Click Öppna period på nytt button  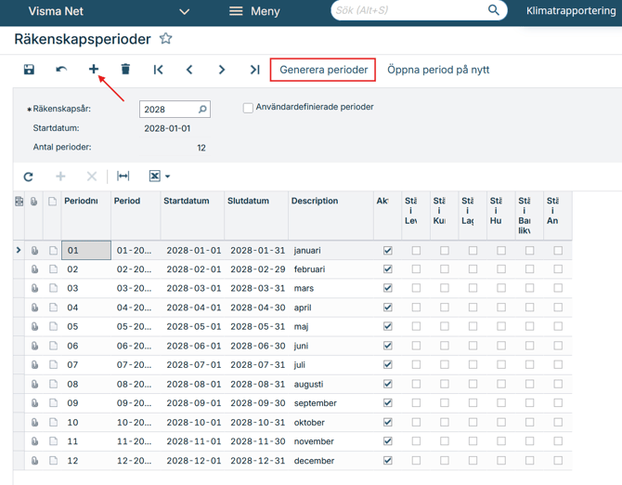438,70
